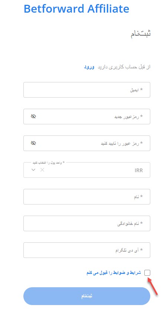Clear the selected IRR currency

[x=42, y=170]
